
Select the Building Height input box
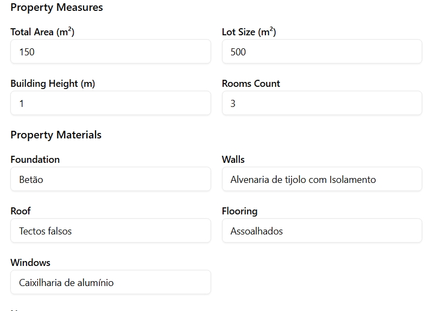click(x=110, y=103)
